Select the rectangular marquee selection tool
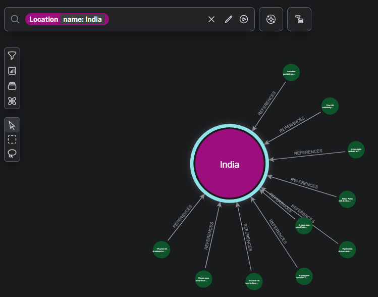 [12, 139]
